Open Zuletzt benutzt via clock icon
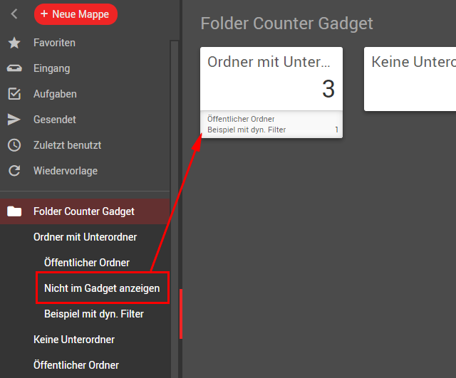 (x=14, y=145)
